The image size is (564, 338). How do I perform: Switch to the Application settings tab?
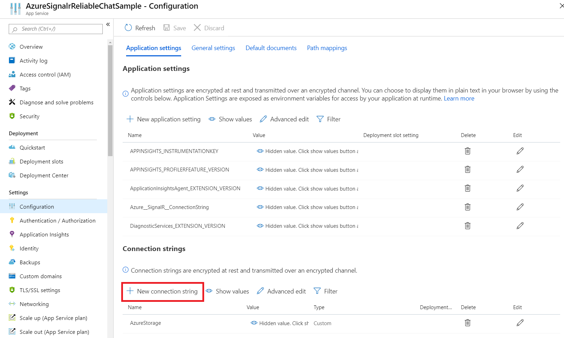[154, 48]
